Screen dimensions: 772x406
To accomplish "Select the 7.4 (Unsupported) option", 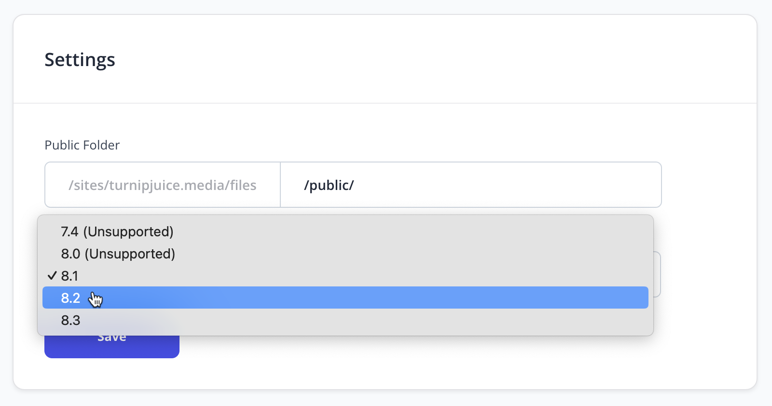I will (x=345, y=231).
